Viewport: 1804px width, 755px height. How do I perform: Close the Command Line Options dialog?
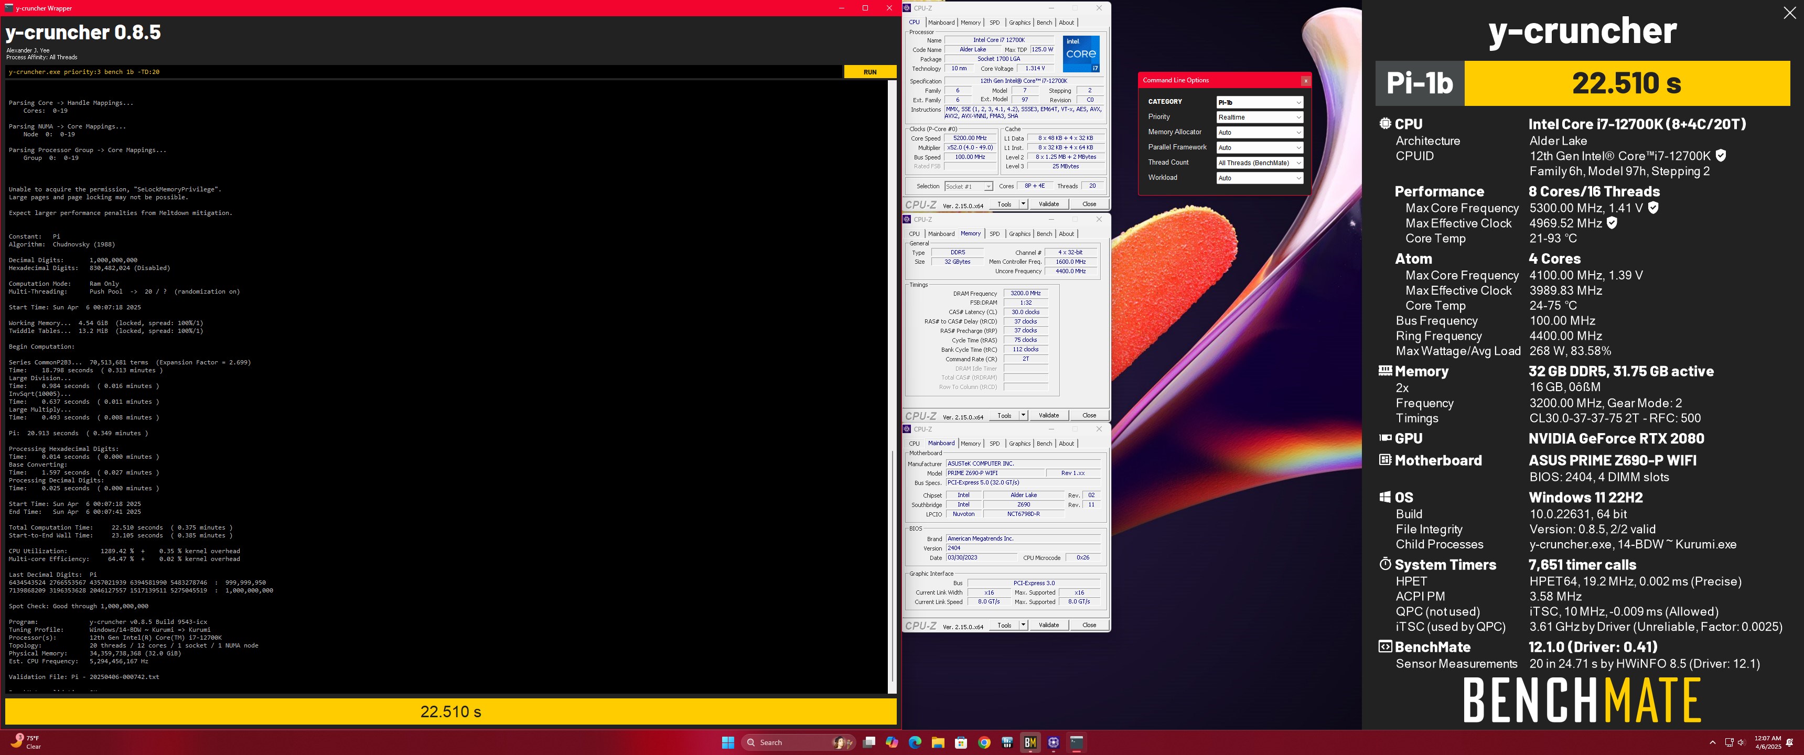(x=1305, y=81)
